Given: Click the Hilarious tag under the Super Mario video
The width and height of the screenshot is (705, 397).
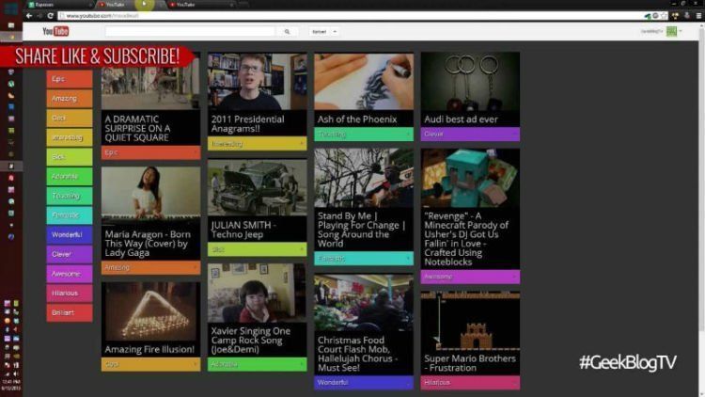Looking at the screenshot, I should coord(470,382).
